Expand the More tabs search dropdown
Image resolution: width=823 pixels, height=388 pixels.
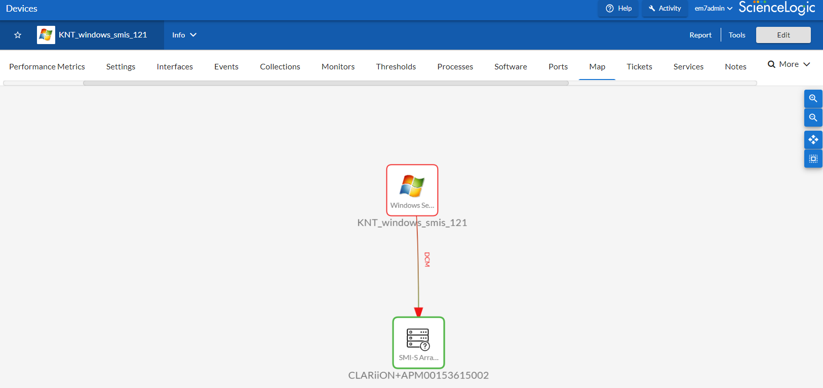pyautogui.click(x=789, y=64)
